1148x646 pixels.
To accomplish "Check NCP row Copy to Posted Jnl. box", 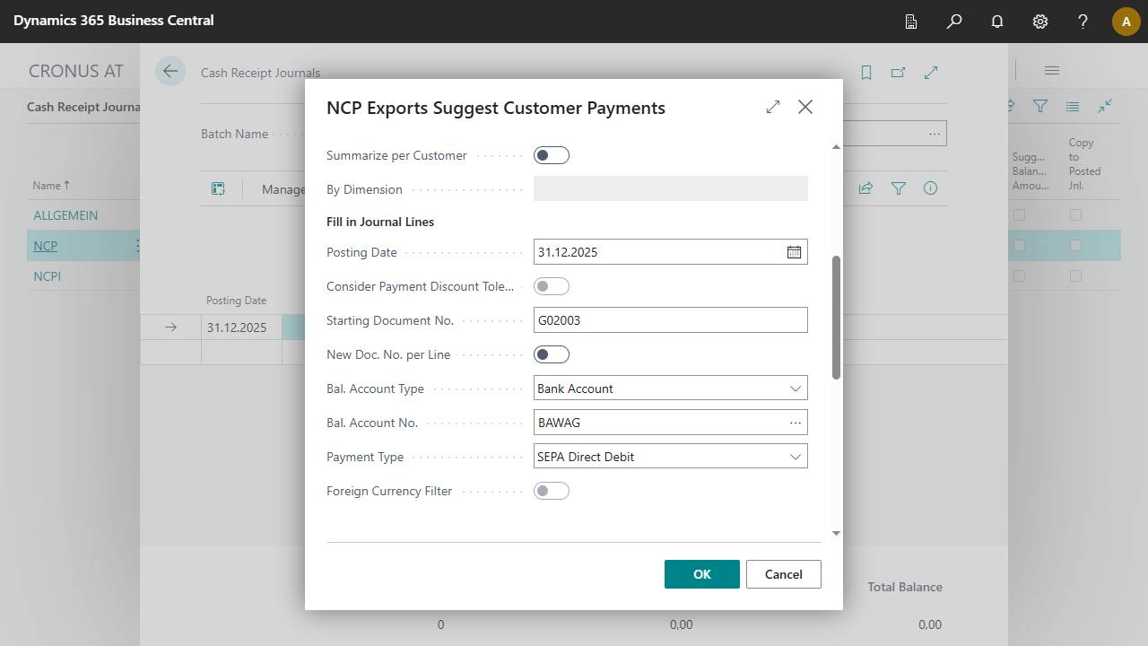I will (x=1075, y=246).
